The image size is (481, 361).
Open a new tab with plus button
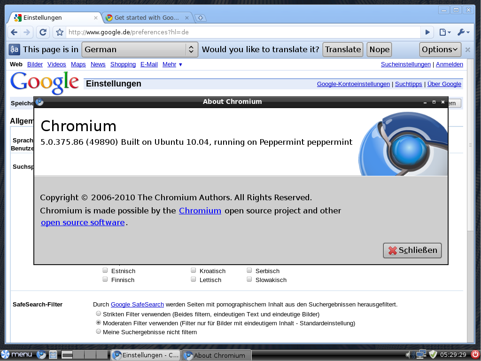[200, 18]
